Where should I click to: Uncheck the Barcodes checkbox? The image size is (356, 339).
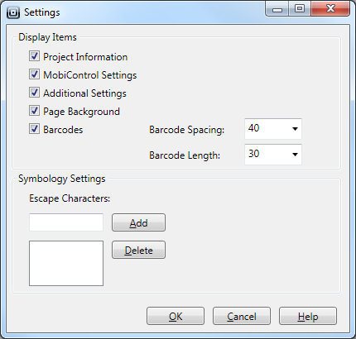[x=34, y=129]
